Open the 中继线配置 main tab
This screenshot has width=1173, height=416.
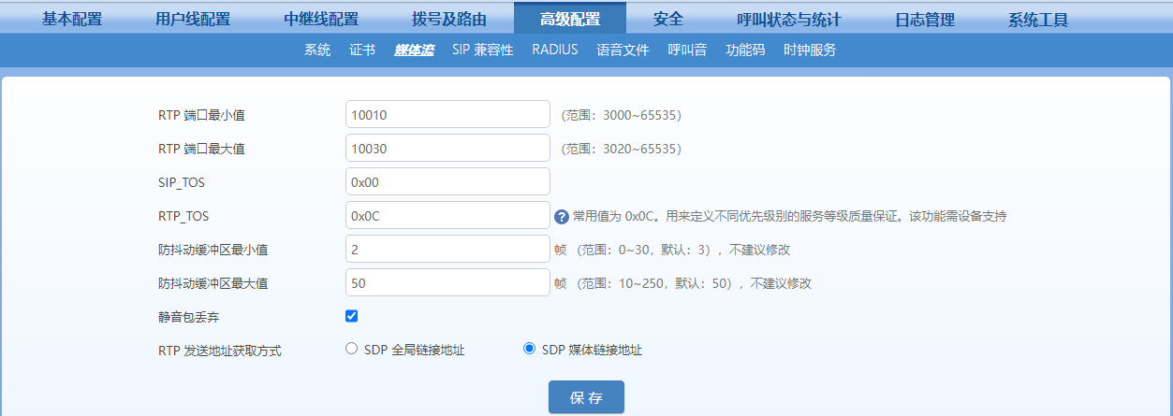coord(321,20)
